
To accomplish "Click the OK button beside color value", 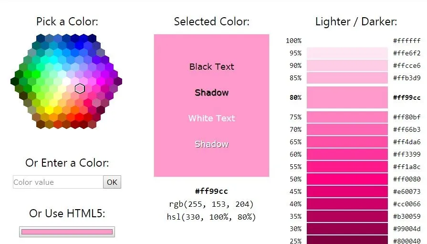I will [x=112, y=182].
